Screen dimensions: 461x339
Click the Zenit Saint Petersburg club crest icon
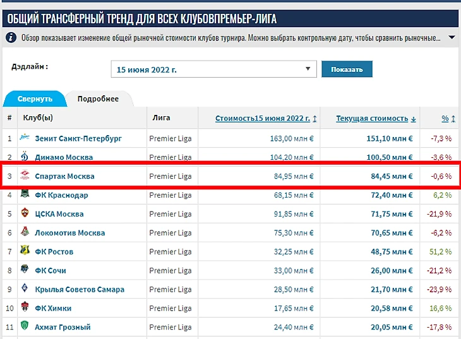click(25, 138)
